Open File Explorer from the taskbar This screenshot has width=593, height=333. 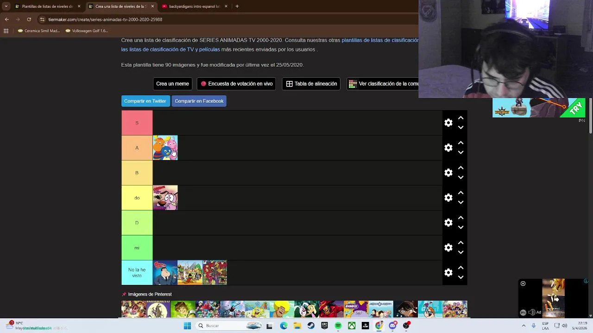point(297,326)
